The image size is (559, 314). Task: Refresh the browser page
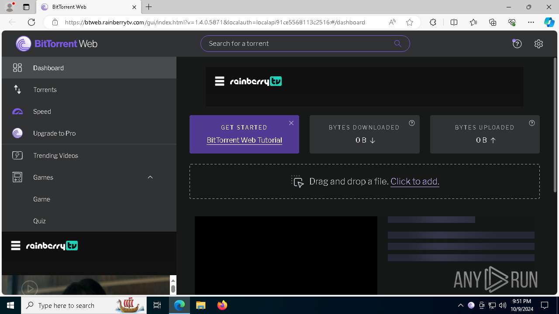click(31, 22)
